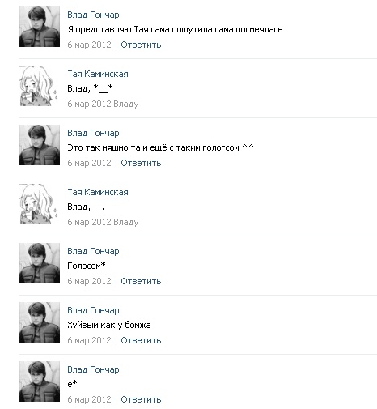Click 'Владу' link under the '*__*' comment
The width and height of the screenshot is (377, 409).
pyautogui.click(x=126, y=104)
